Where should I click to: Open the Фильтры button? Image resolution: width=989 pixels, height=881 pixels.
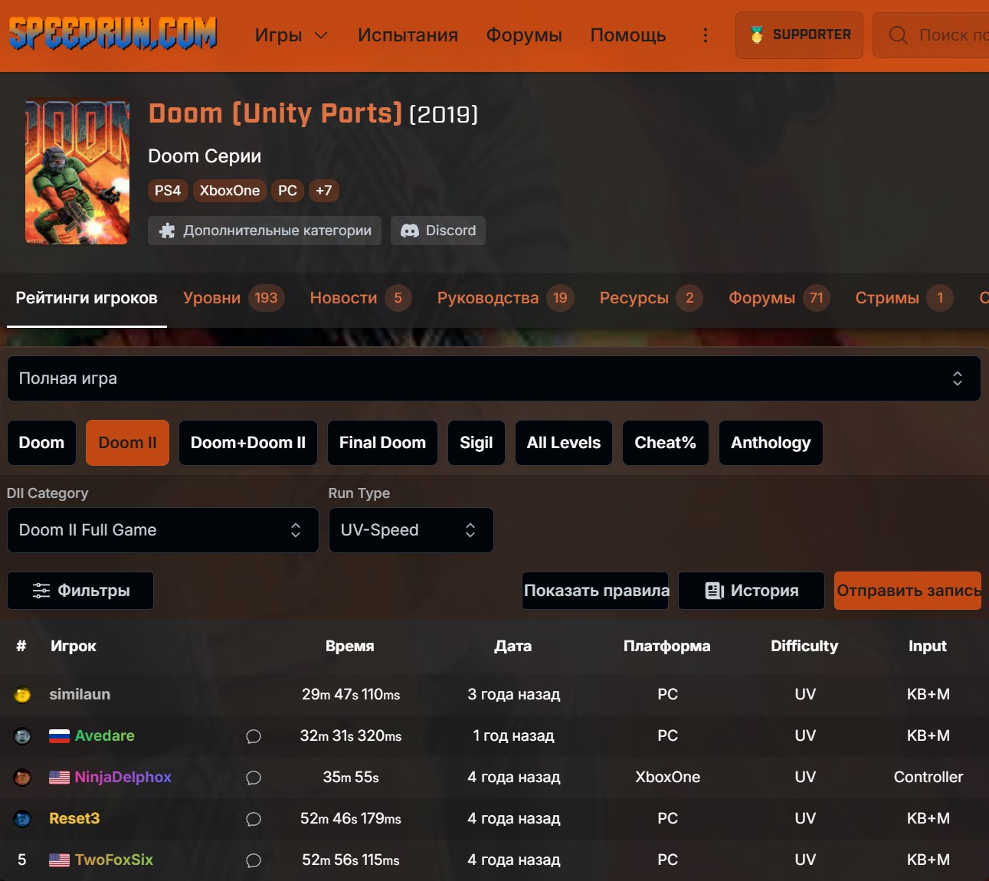click(x=80, y=591)
